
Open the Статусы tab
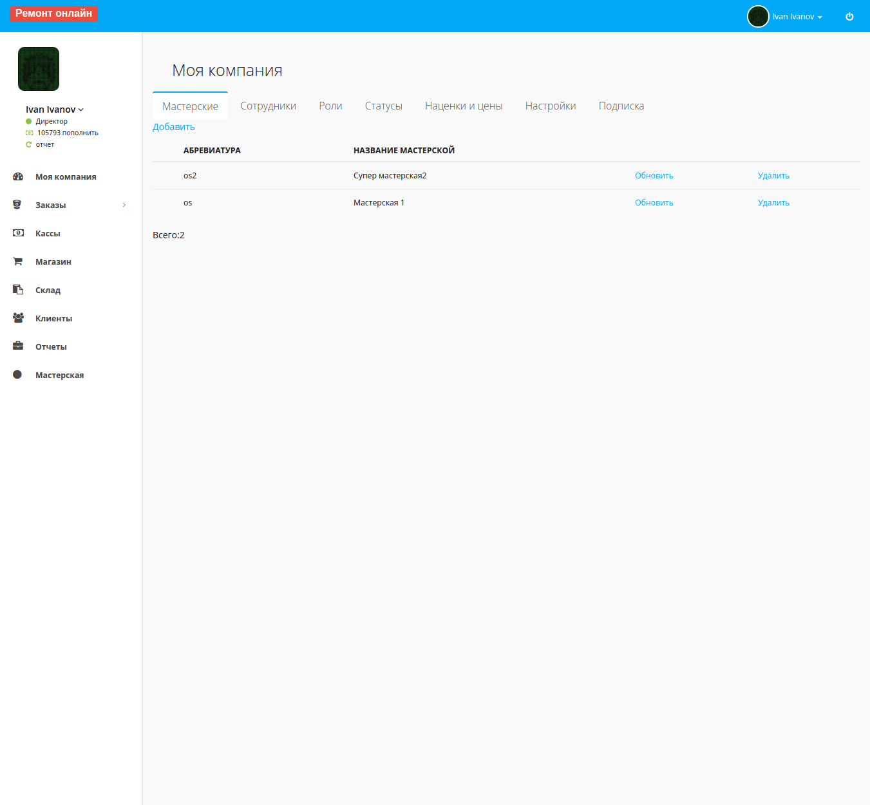384,106
